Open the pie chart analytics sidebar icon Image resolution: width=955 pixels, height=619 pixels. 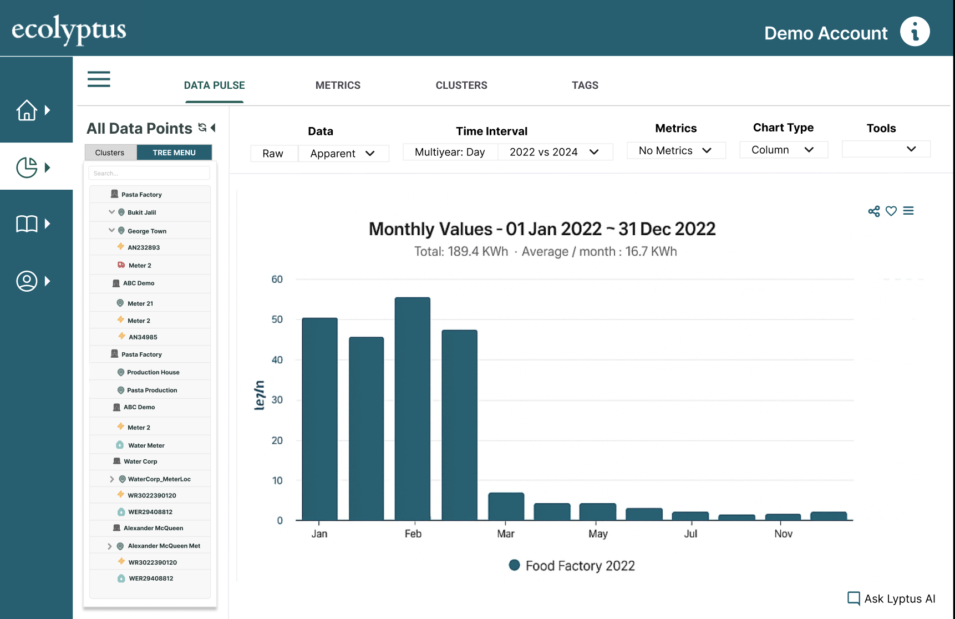pyautogui.click(x=27, y=168)
